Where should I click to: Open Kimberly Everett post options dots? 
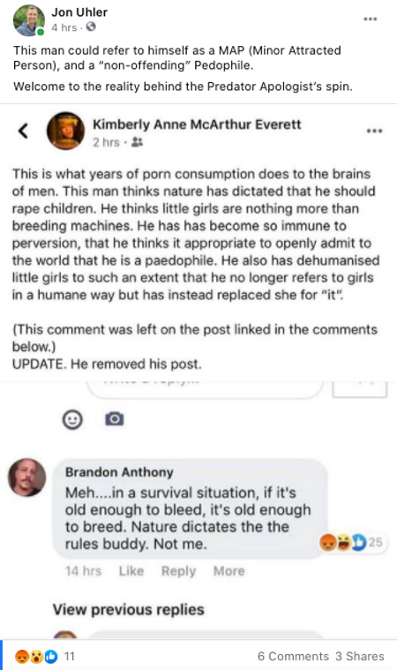coord(374,131)
